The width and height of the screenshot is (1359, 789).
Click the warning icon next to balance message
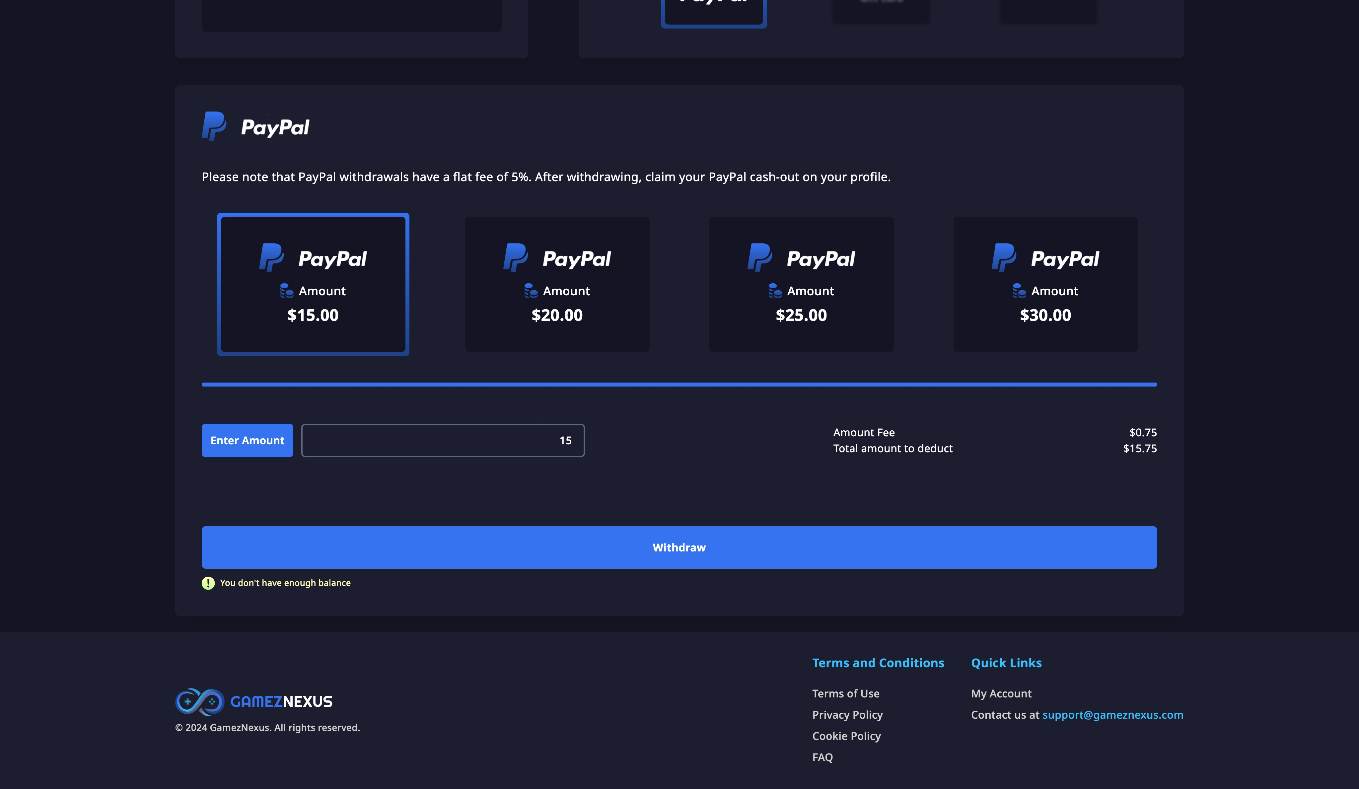coord(208,583)
